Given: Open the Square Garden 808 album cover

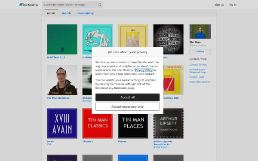Looking at the screenshot, I should (173, 80).
